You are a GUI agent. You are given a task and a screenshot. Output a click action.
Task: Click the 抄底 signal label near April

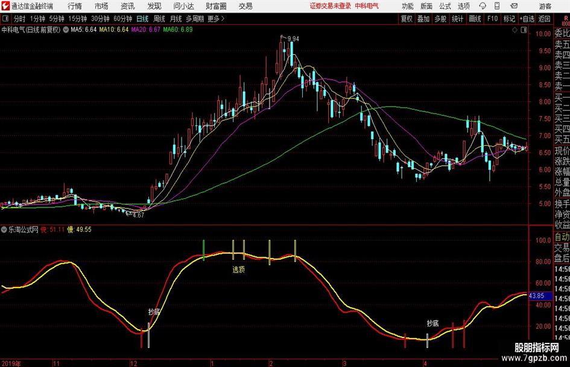pos(433,324)
